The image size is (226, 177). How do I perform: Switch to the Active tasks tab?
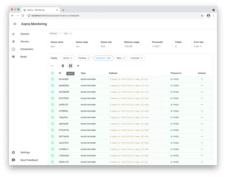(68, 58)
